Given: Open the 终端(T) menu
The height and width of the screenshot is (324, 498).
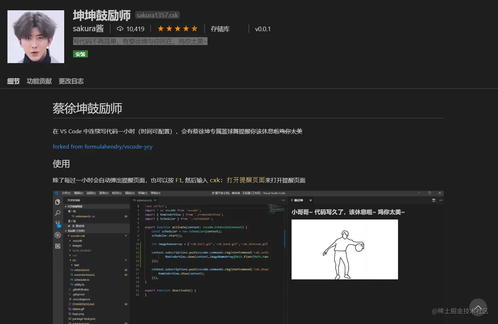Looking at the screenshot, I should click(x=143, y=193).
